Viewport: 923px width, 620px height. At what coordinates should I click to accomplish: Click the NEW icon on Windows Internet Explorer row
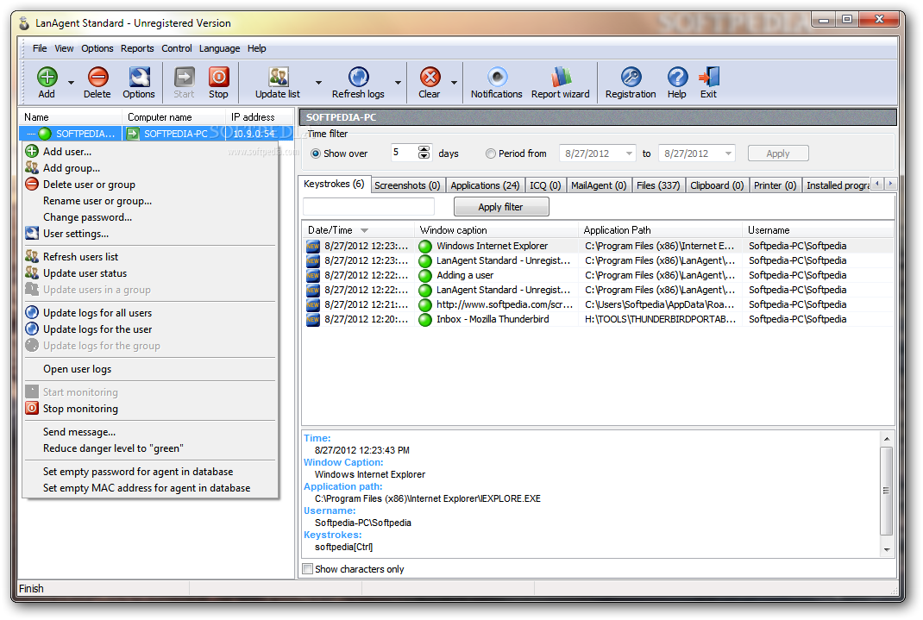312,246
